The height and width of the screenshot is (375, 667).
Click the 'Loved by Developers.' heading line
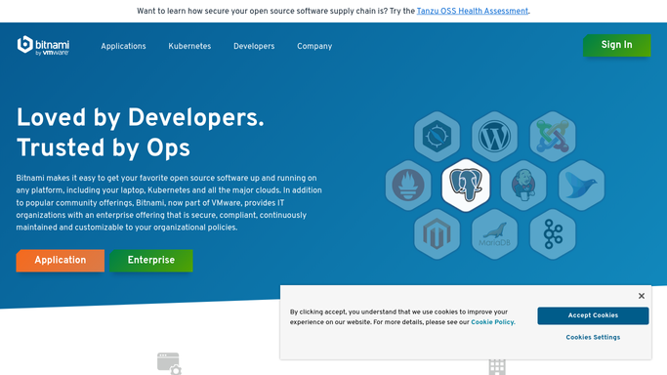coord(141,118)
